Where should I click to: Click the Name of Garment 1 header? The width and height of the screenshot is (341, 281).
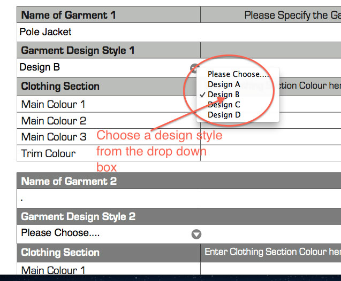[109, 14]
